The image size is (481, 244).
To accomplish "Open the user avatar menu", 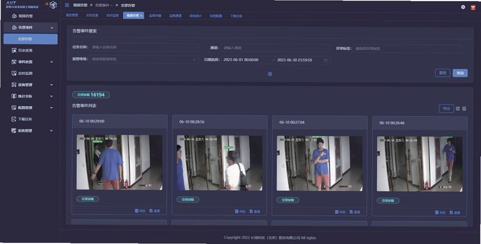I will click(473, 7).
